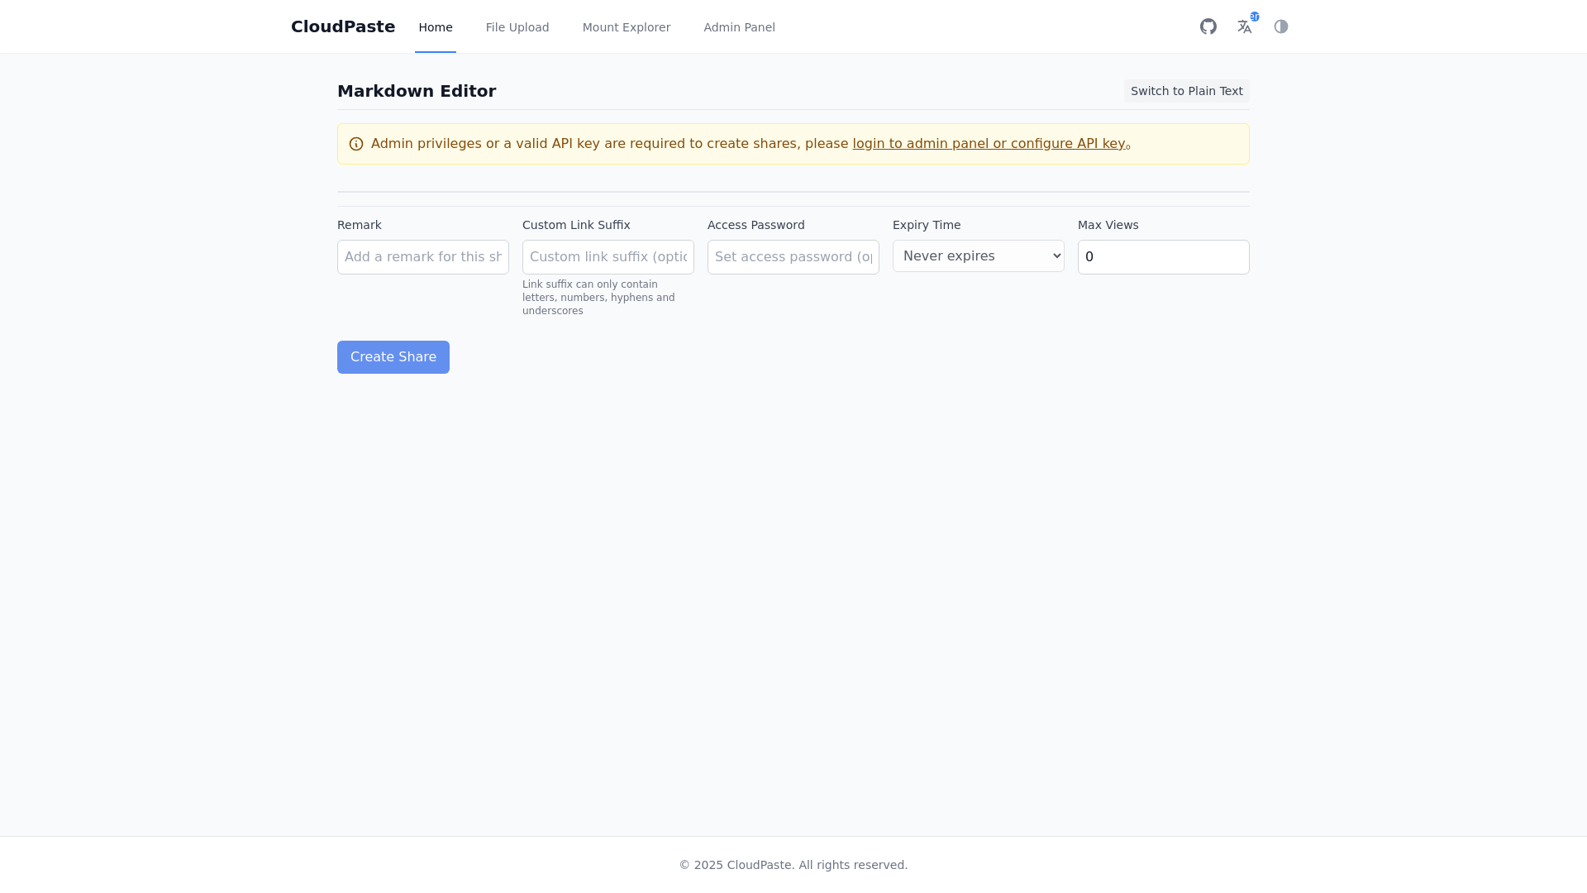Click the Remark label
This screenshot has height=893, width=1587.
[360, 225]
